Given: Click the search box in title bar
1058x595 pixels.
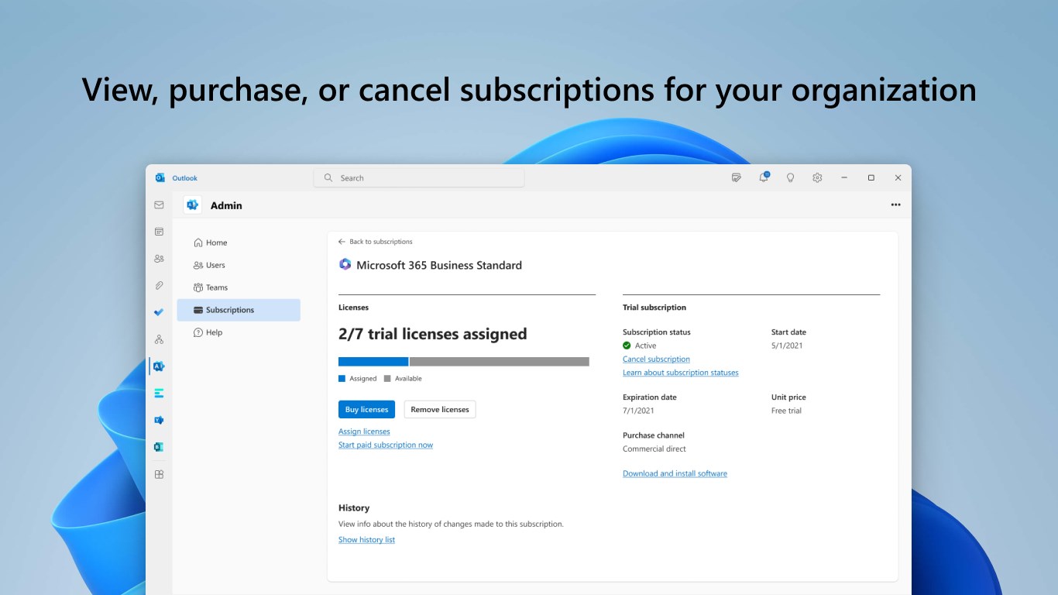Looking at the screenshot, I should pyautogui.click(x=419, y=177).
